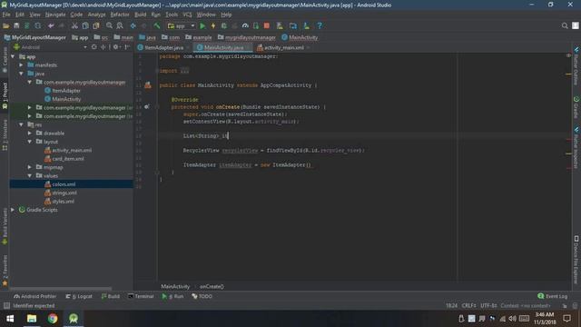The image size is (581, 327).
Task: Expand the collapsed import block
Action: pyautogui.click(x=184, y=71)
